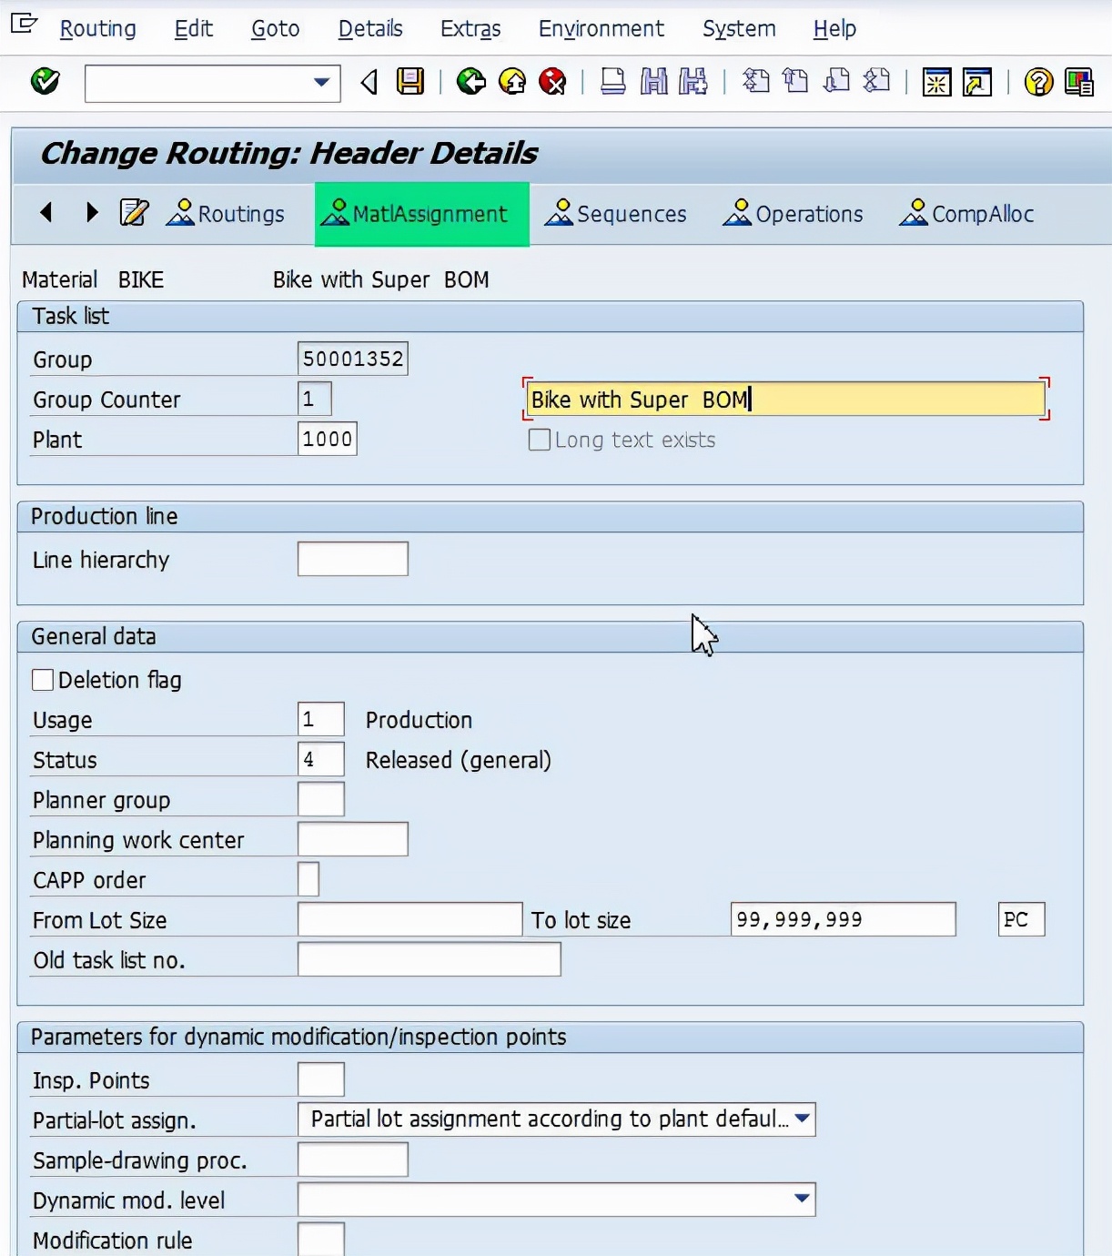This screenshot has width=1112, height=1256.
Task: Open the command field dropdown arrow
Action: click(321, 82)
